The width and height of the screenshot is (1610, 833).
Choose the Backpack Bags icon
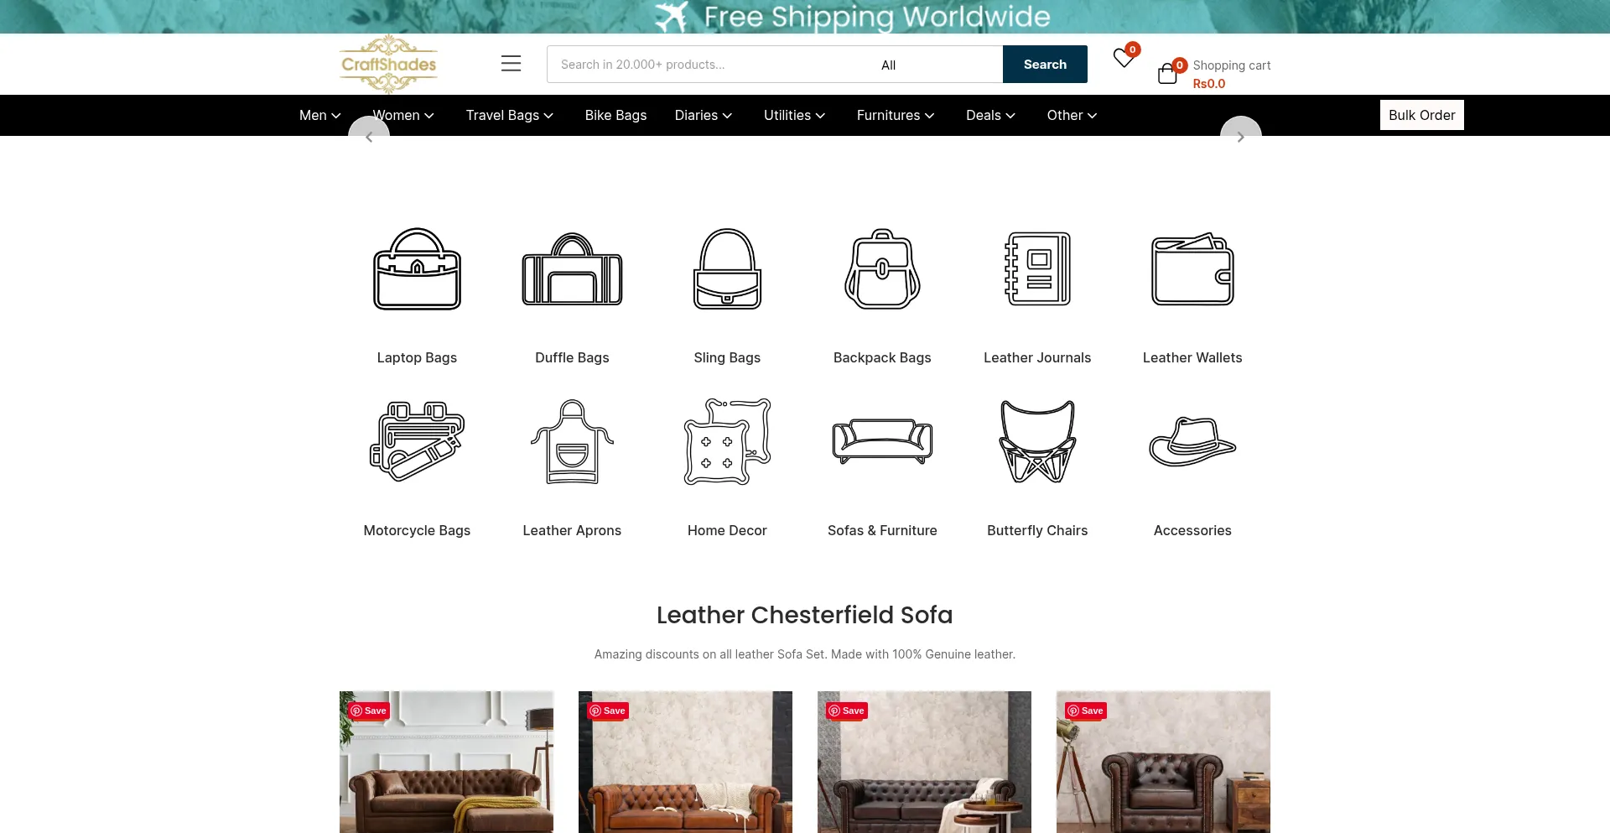pos(882,268)
